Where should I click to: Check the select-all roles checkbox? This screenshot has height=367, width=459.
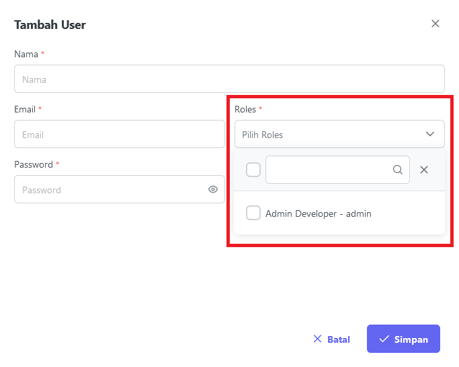coord(253,170)
